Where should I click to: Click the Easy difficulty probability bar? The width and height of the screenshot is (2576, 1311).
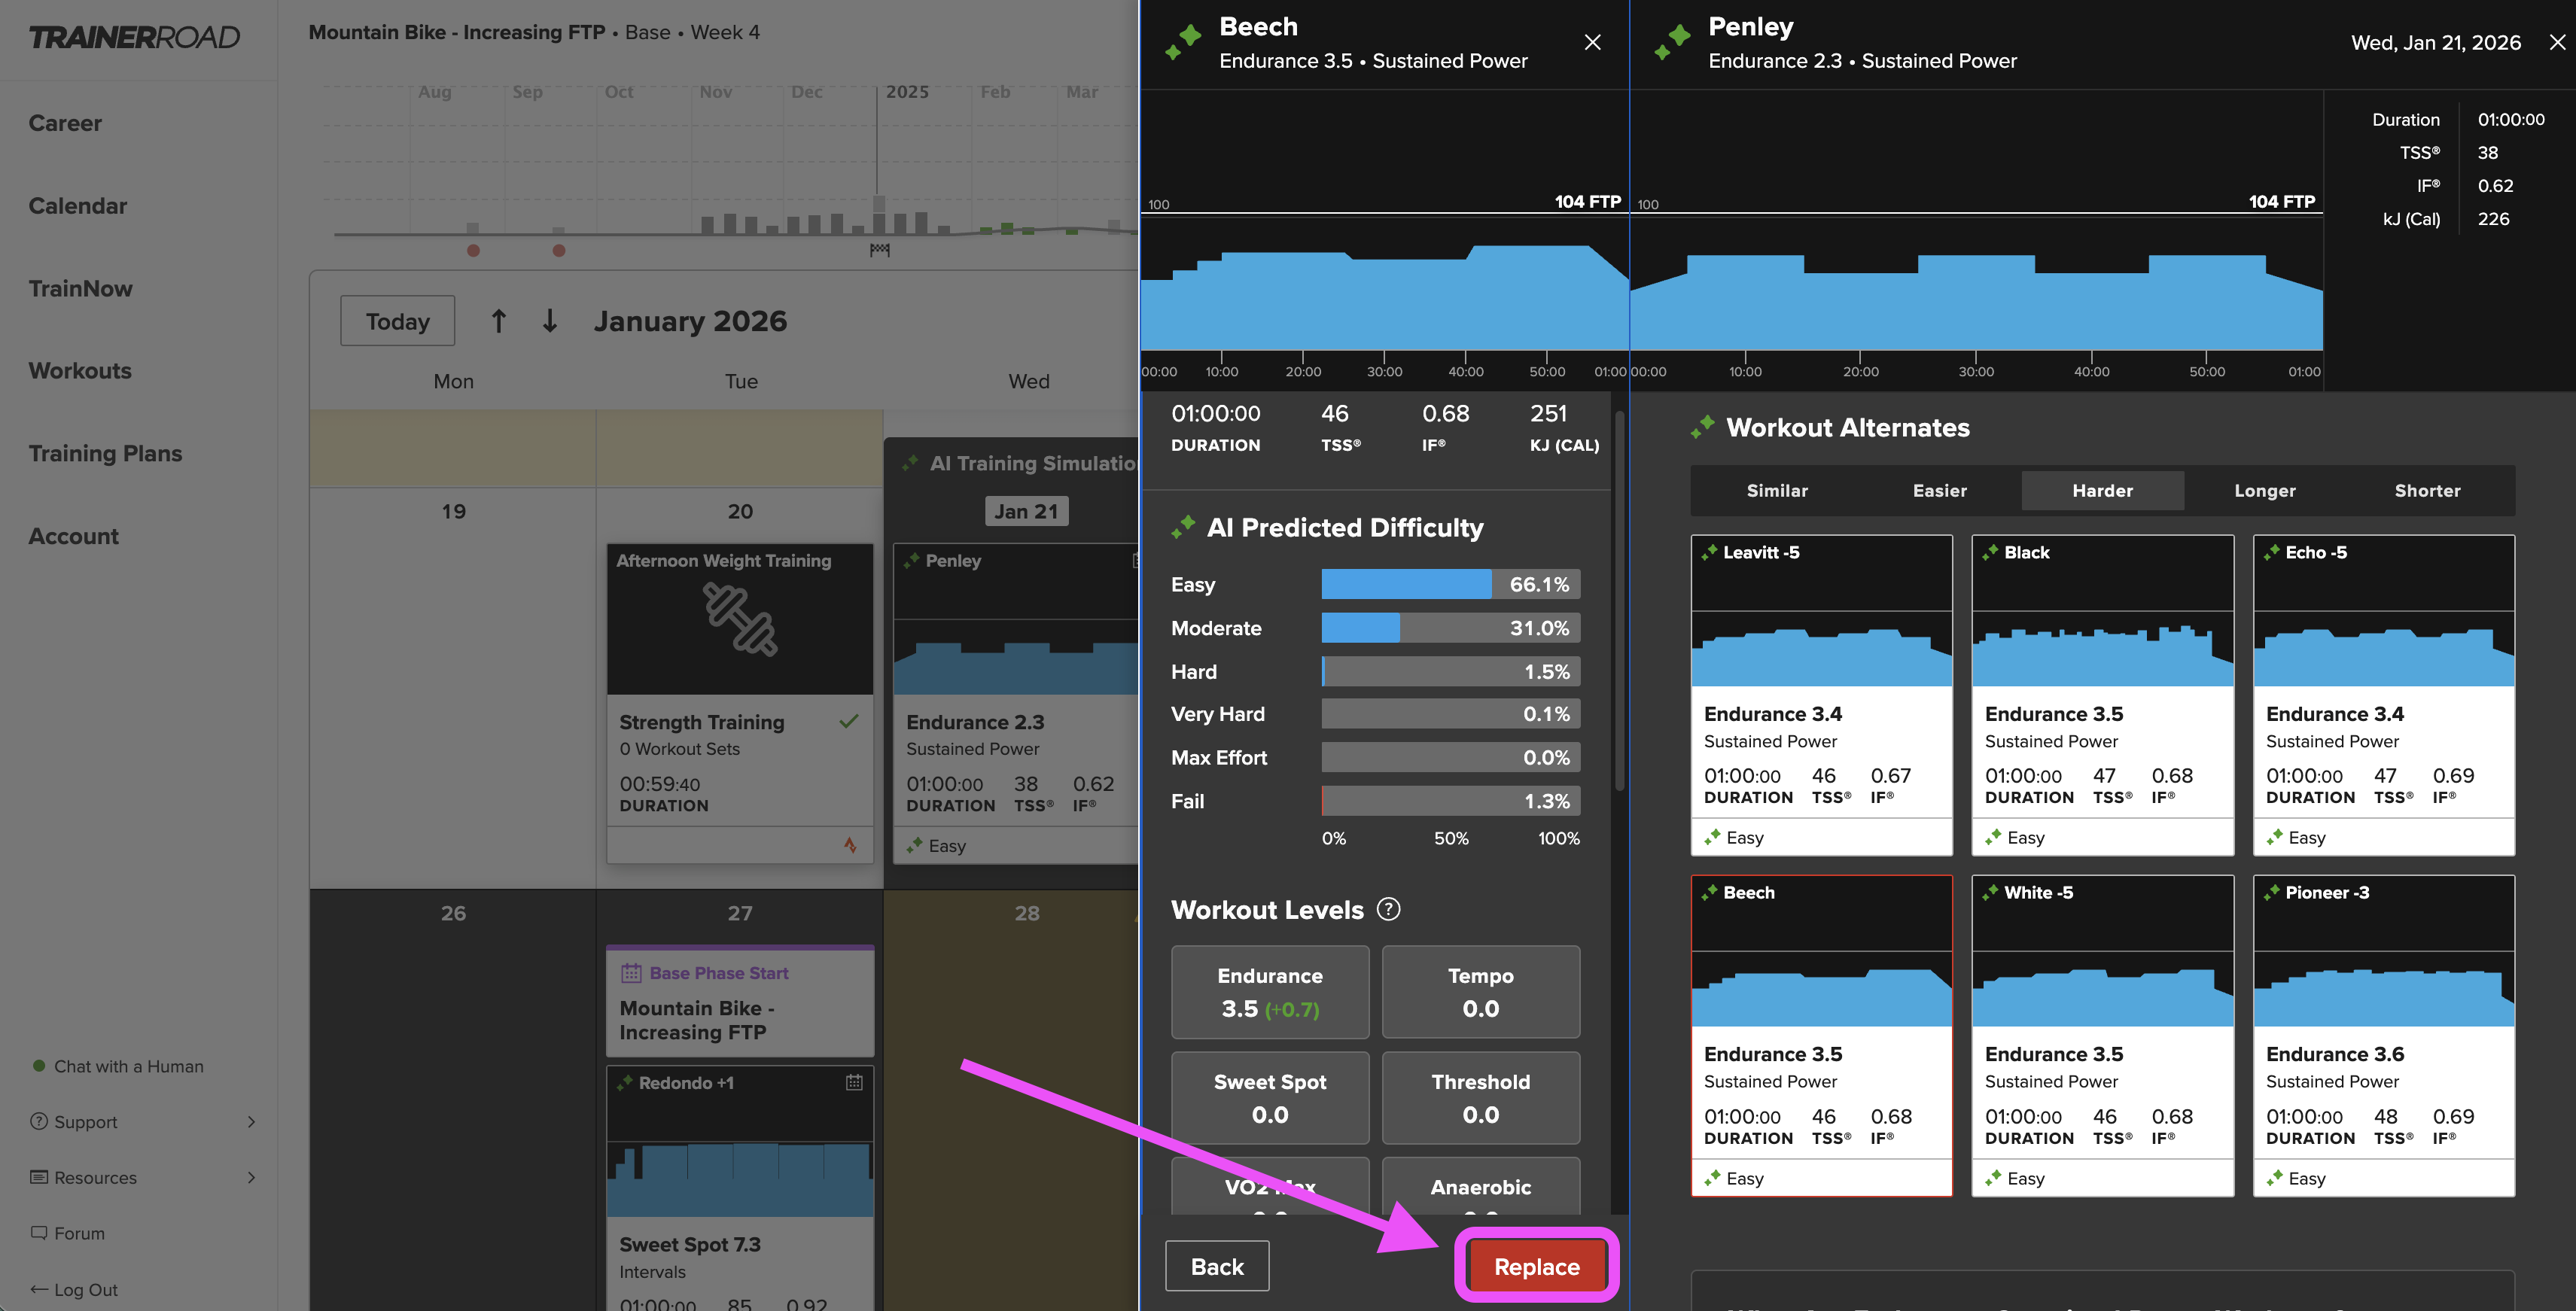point(1450,584)
